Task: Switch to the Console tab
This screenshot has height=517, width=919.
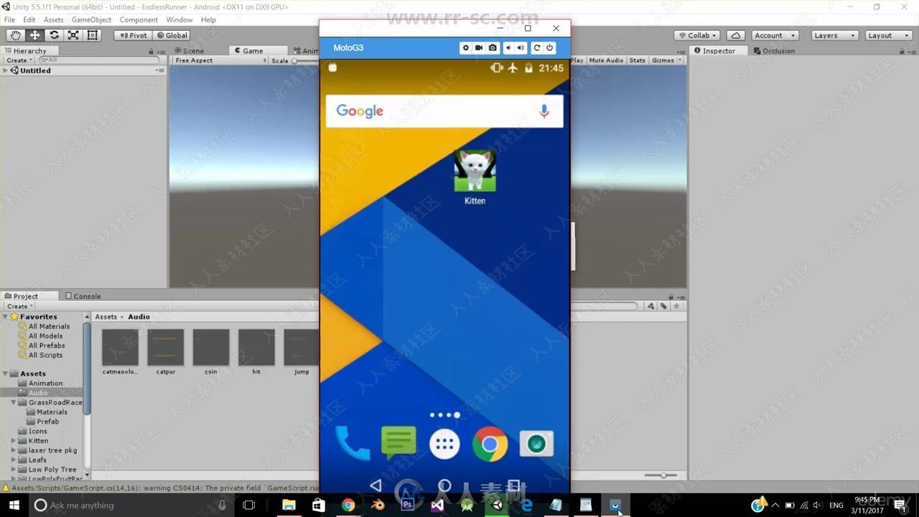Action: tap(83, 296)
